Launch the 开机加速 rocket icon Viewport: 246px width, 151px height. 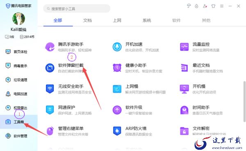(117, 47)
